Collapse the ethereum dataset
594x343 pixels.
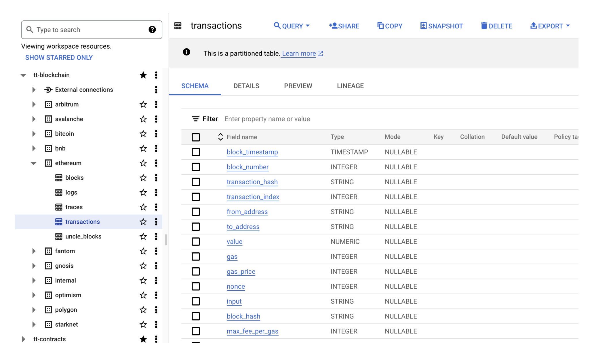[x=34, y=163]
